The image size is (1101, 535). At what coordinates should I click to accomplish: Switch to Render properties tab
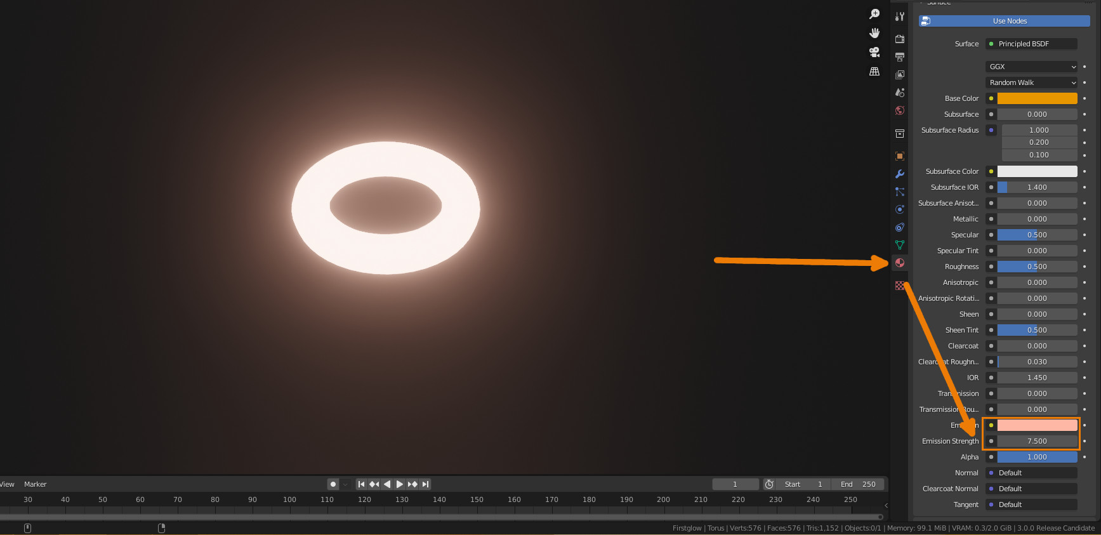click(x=900, y=39)
